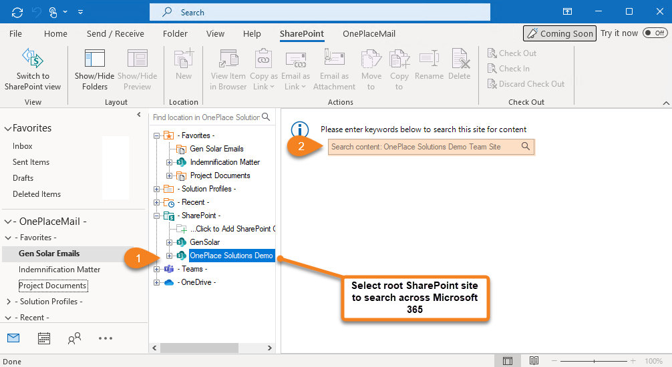
Task: Click the Undo icon in title bar
Action: pyautogui.click(x=37, y=13)
